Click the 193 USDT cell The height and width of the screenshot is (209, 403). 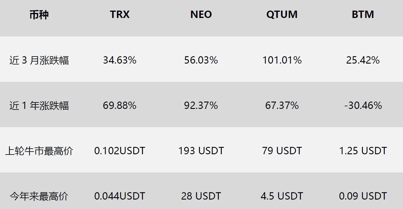pos(201,151)
